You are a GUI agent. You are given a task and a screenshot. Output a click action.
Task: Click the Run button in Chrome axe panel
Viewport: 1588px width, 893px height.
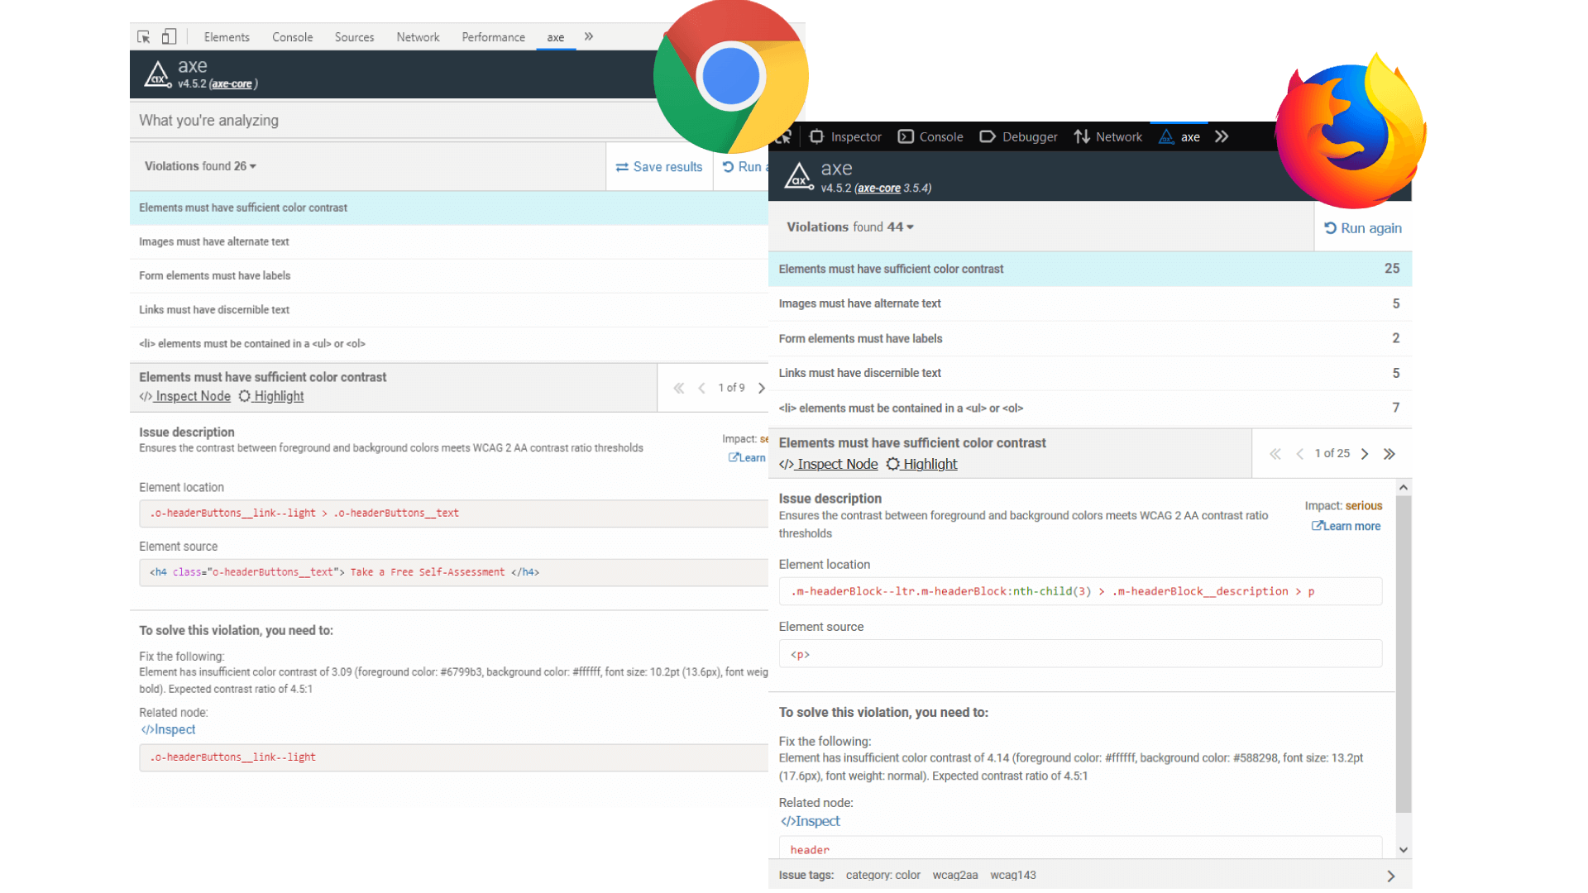point(742,167)
